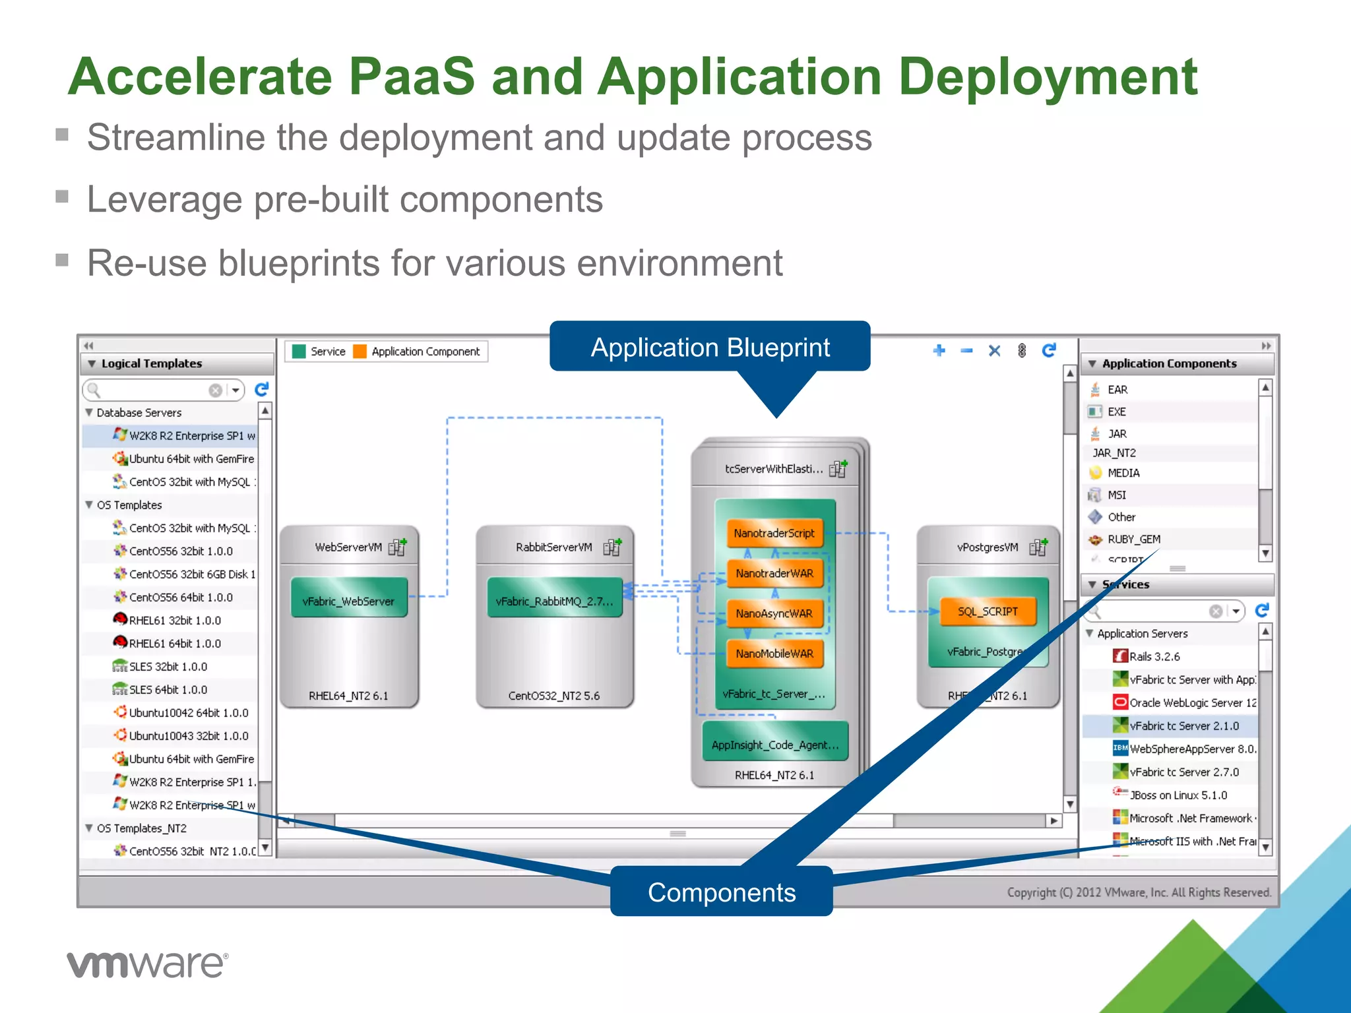Open the Logical Templates search filter dropdown
The width and height of the screenshot is (1351, 1013).
(x=236, y=390)
